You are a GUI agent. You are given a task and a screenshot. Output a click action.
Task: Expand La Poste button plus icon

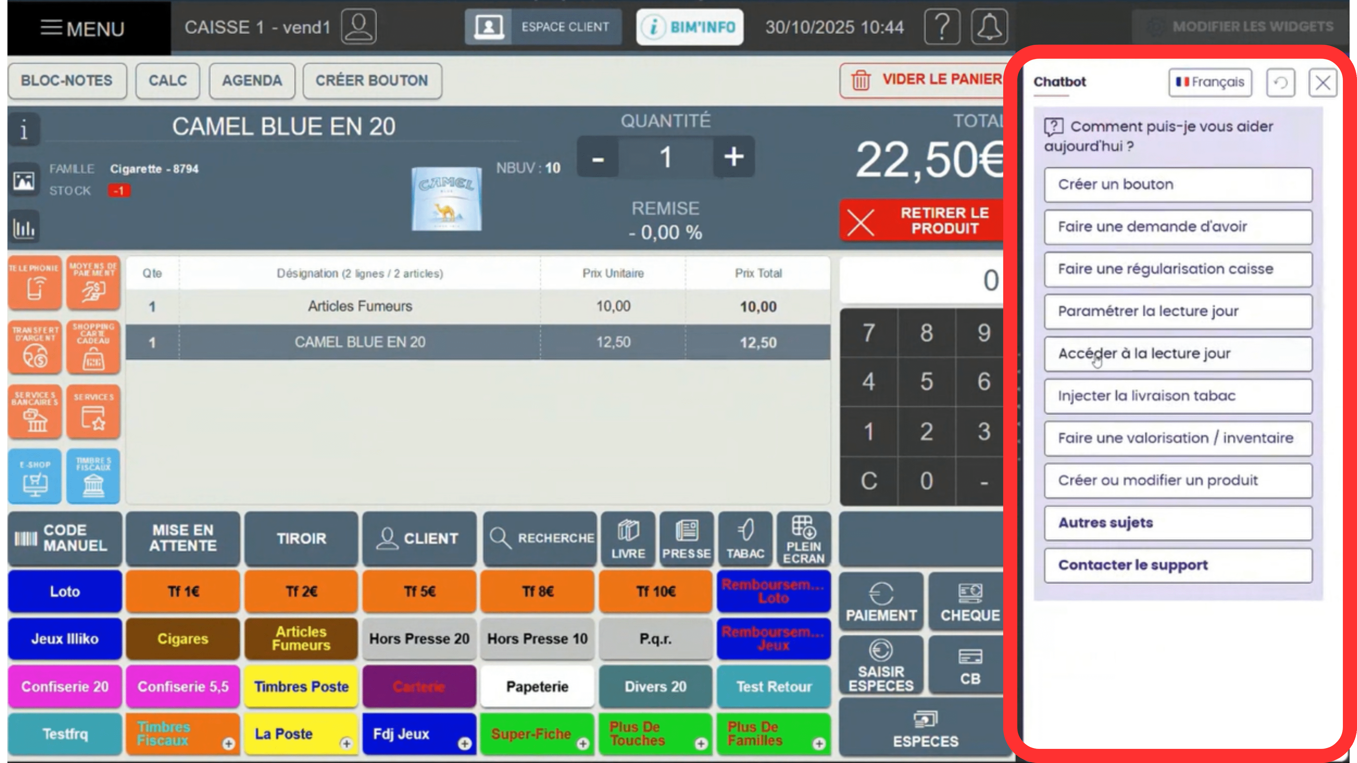point(346,744)
